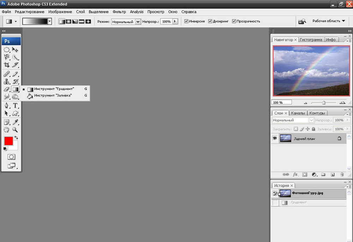This screenshot has width=353, height=242.
Task: Select the Type tool
Action: 15,105
